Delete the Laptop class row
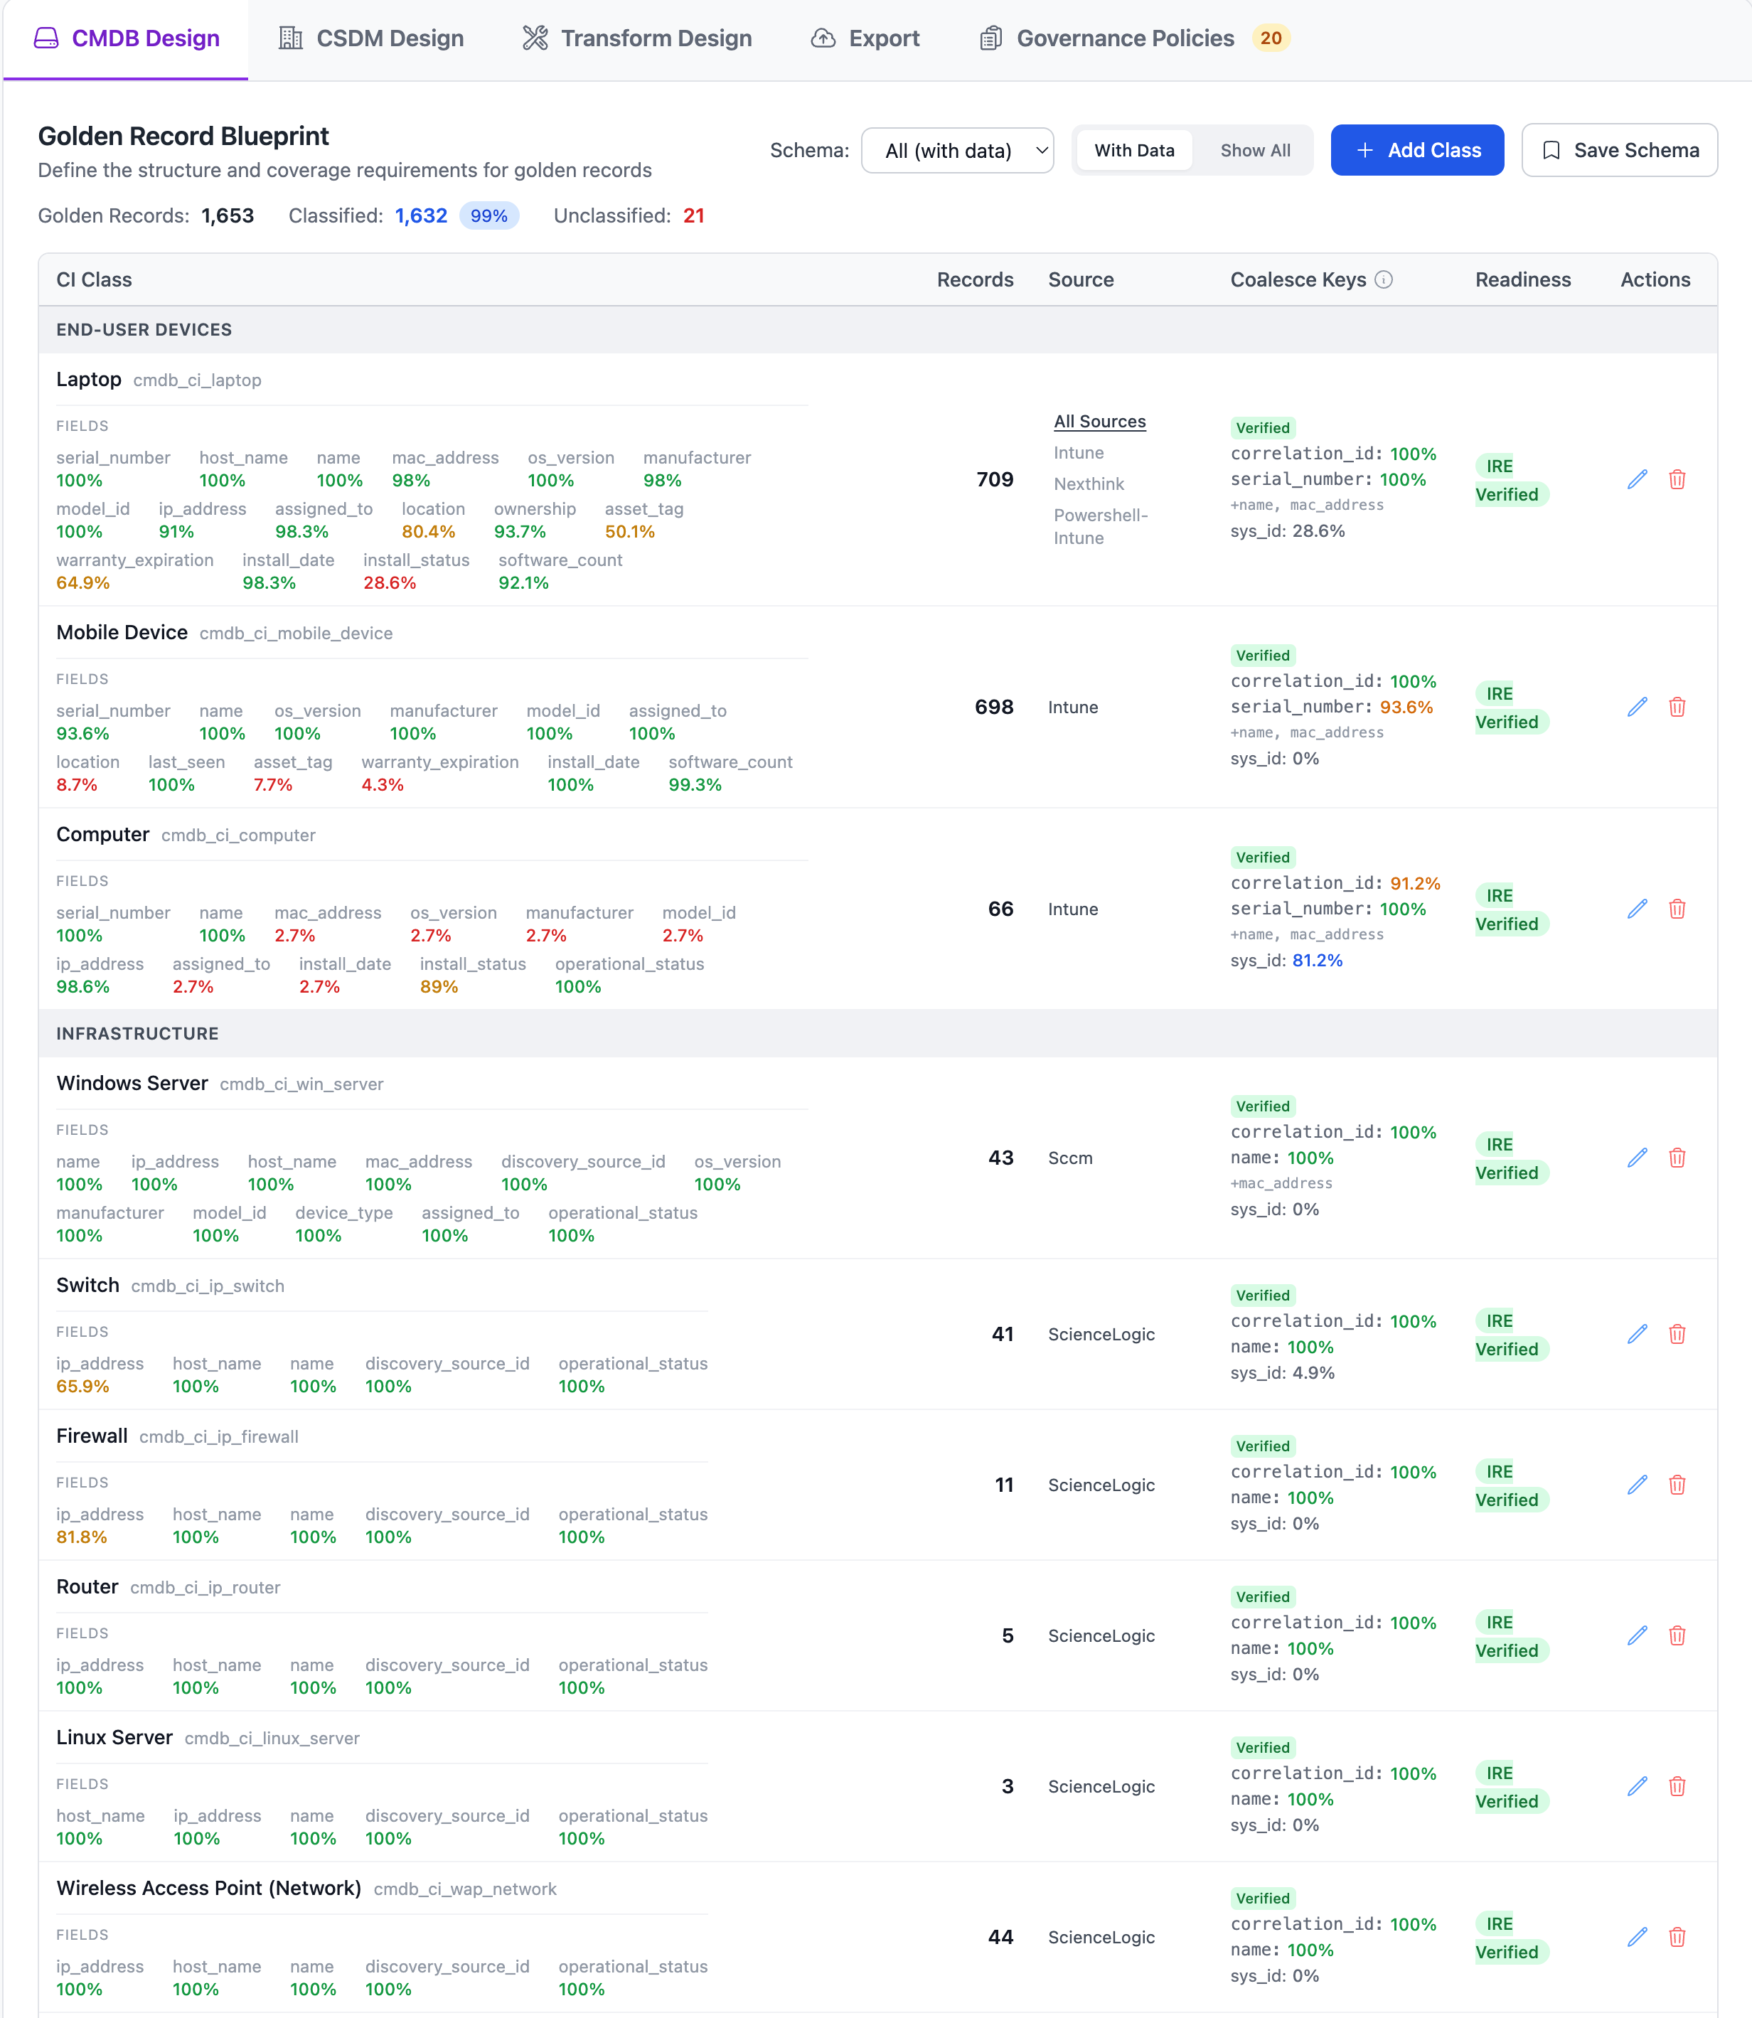1752x2018 pixels. tap(1677, 479)
